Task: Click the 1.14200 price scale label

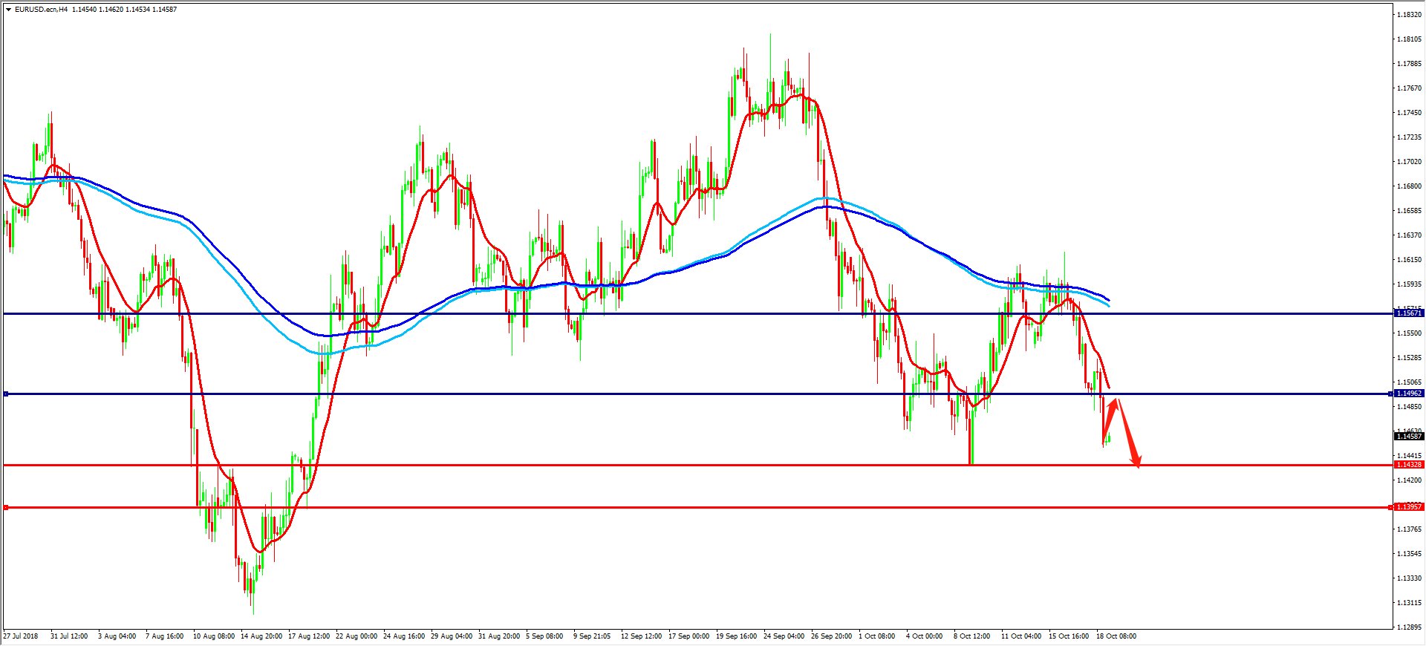Action: (x=1410, y=480)
